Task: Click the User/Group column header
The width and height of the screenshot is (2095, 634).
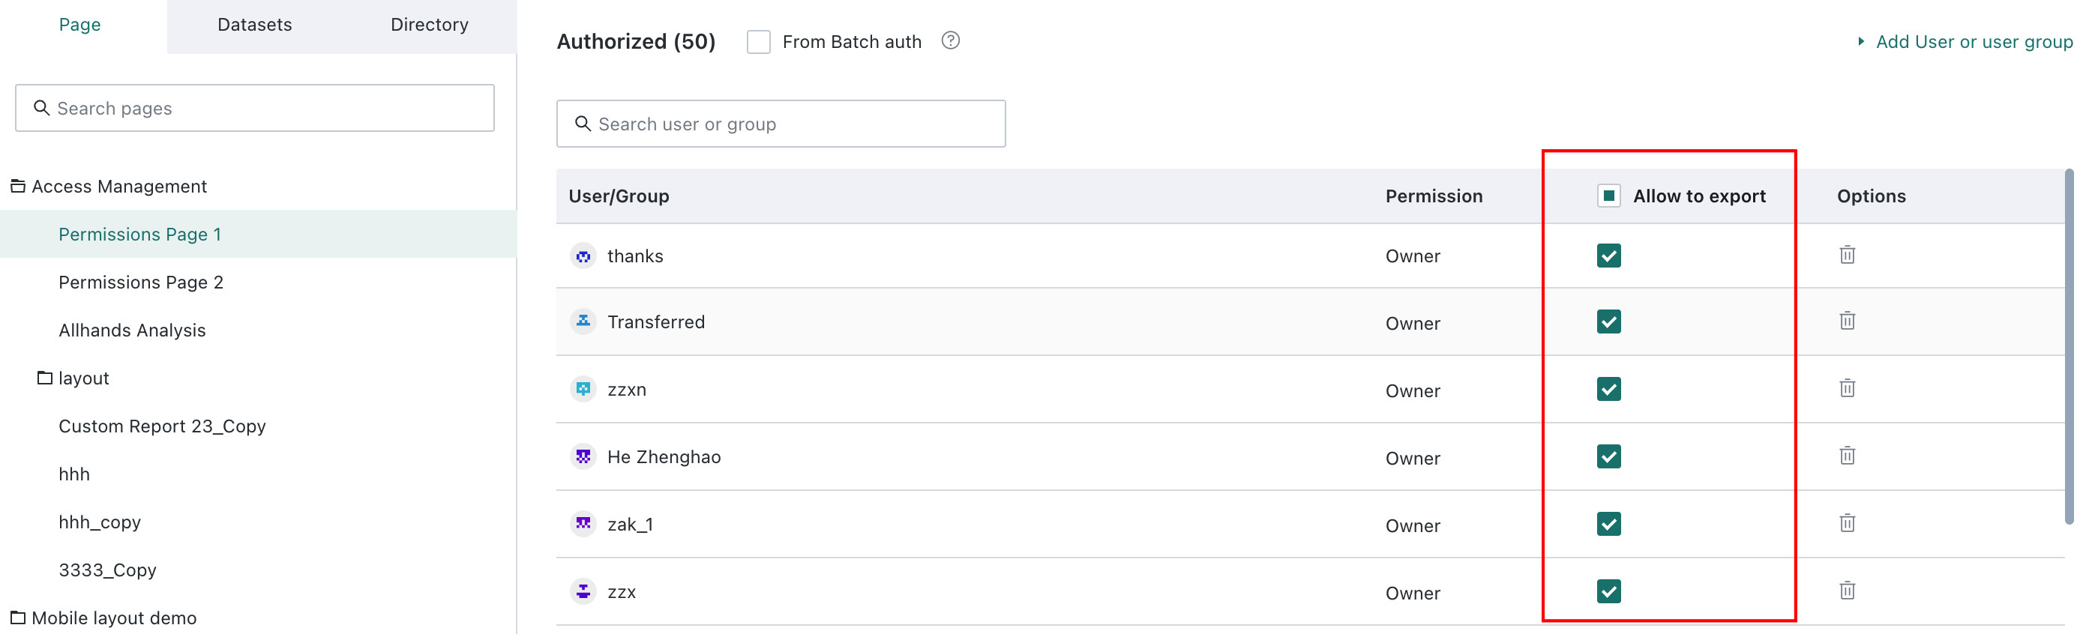Action: pos(619,196)
